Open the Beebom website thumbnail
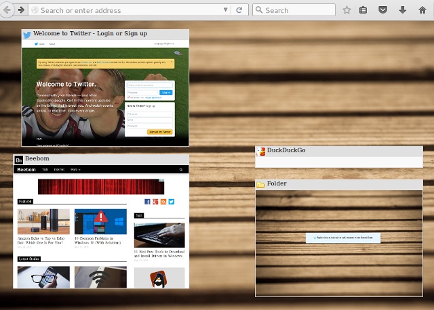Image resolution: width=434 pixels, height=310 pixels. pyautogui.click(x=101, y=227)
